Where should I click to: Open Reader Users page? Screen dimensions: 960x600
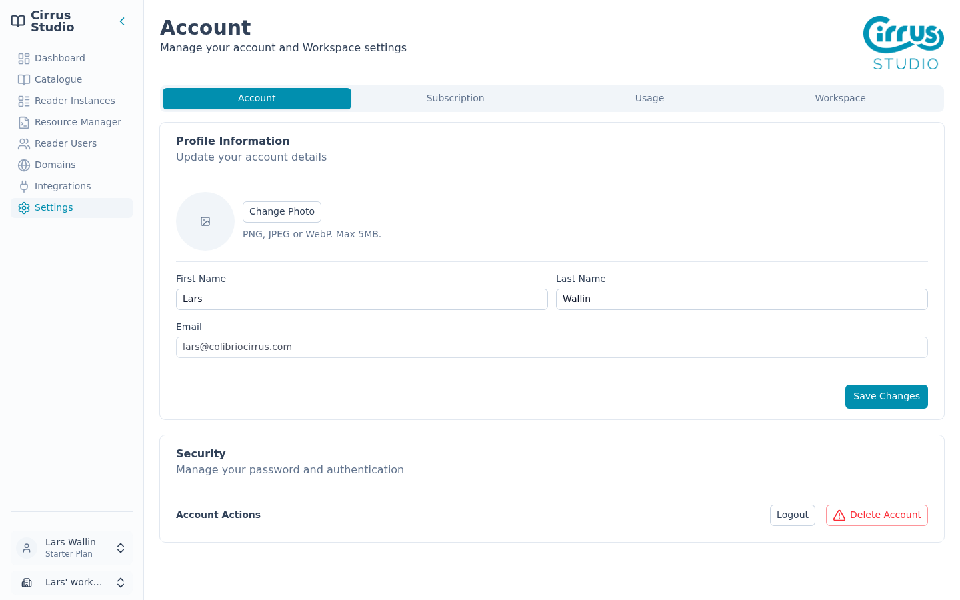[x=71, y=144]
